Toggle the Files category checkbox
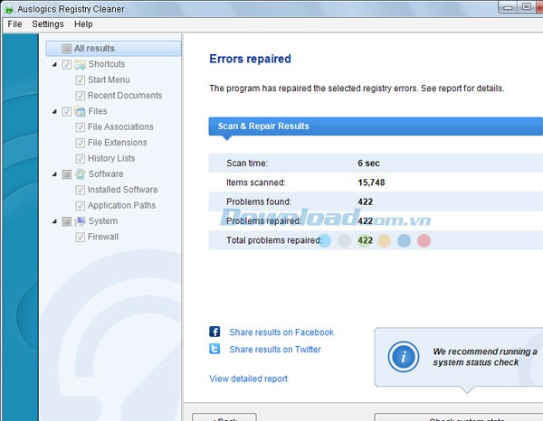The height and width of the screenshot is (421, 543). [66, 112]
